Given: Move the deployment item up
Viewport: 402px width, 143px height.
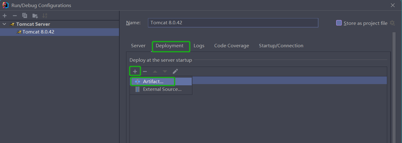Looking at the screenshot, I should 155,71.
